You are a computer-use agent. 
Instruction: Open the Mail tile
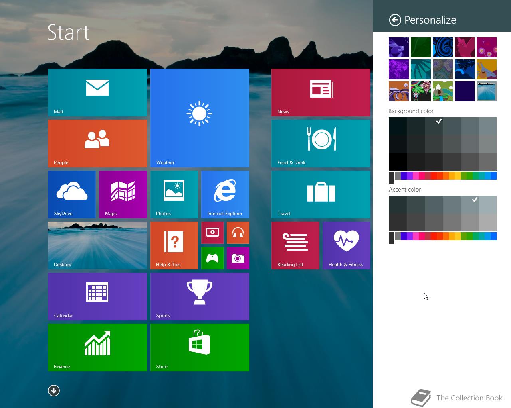[x=97, y=92]
